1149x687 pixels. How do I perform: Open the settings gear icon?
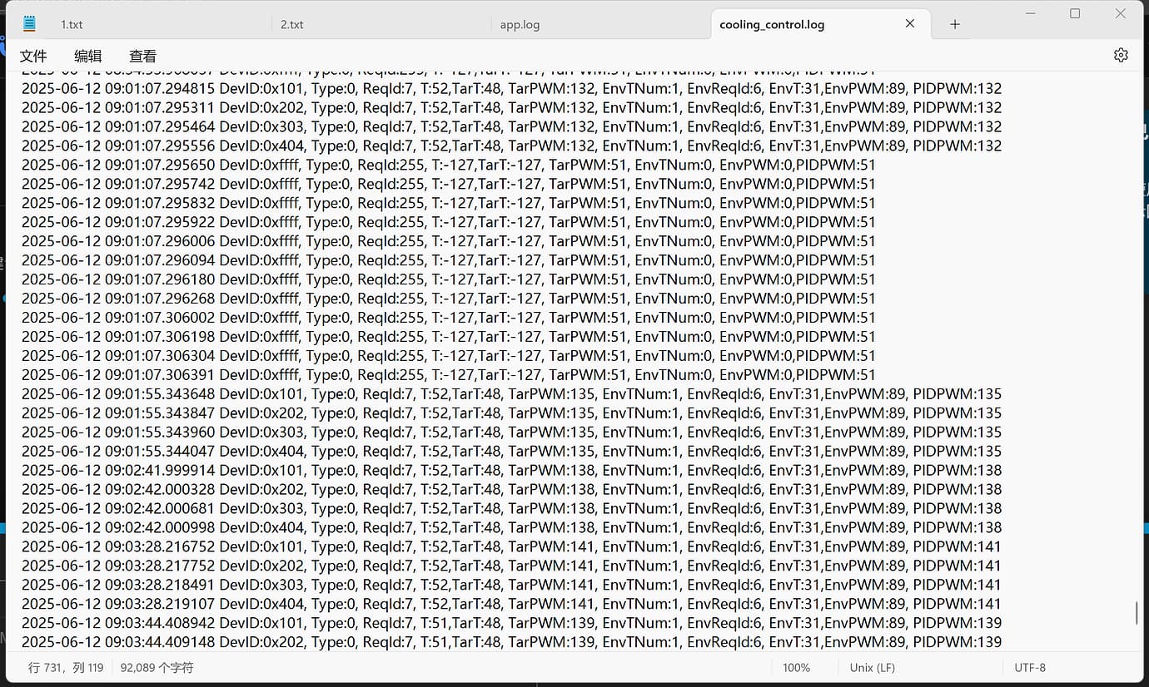pyautogui.click(x=1121, y=55)
